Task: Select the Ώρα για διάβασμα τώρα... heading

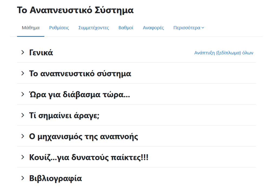Action: pos(80,95)
